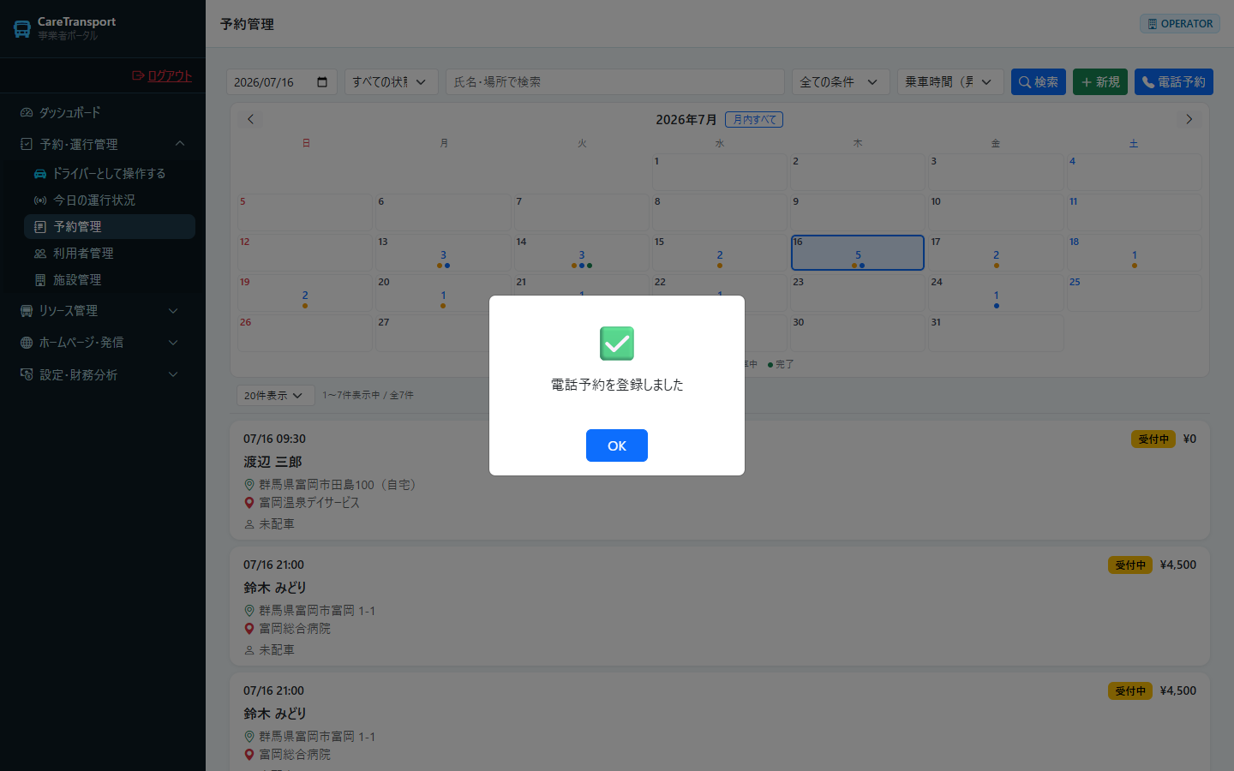Click the date field 2026/07/16

tap(282, 81)
